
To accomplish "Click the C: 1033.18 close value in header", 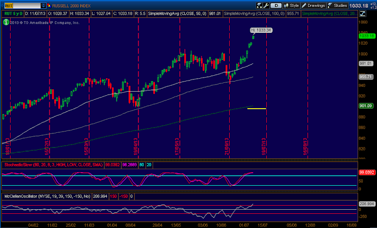I will pos(123,14).
